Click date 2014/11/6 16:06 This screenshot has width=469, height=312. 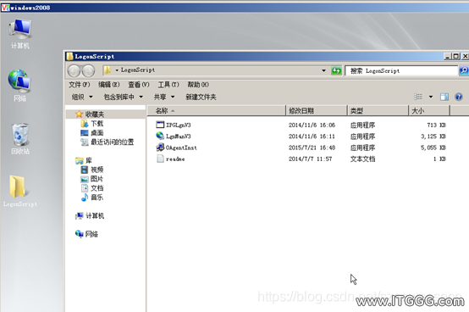tap(312, 125)
